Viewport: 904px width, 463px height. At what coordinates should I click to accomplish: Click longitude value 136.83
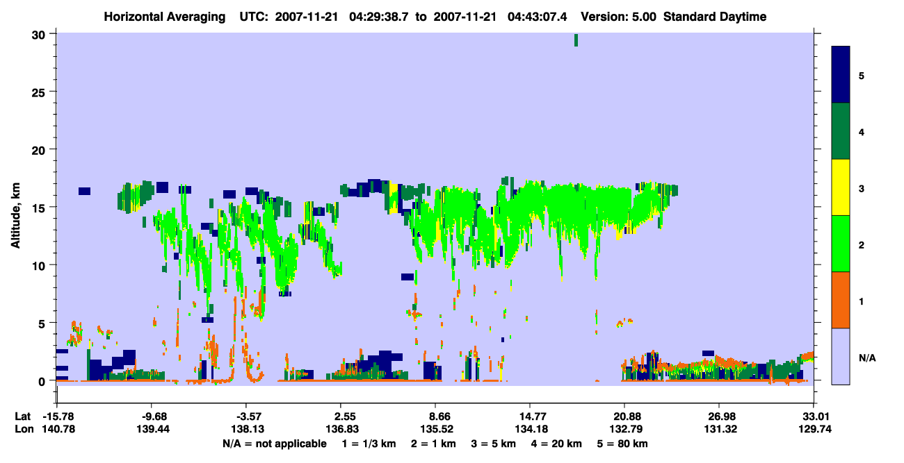[341, 429]
